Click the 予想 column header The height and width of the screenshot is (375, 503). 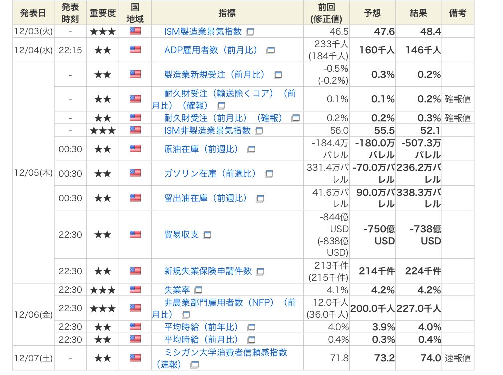click(372, 13)
